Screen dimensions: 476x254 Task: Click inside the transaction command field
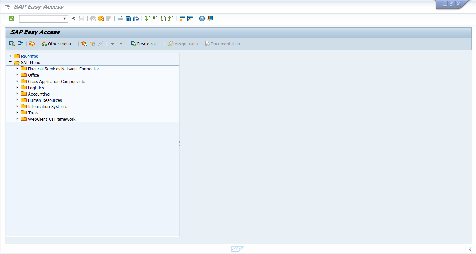40,18
